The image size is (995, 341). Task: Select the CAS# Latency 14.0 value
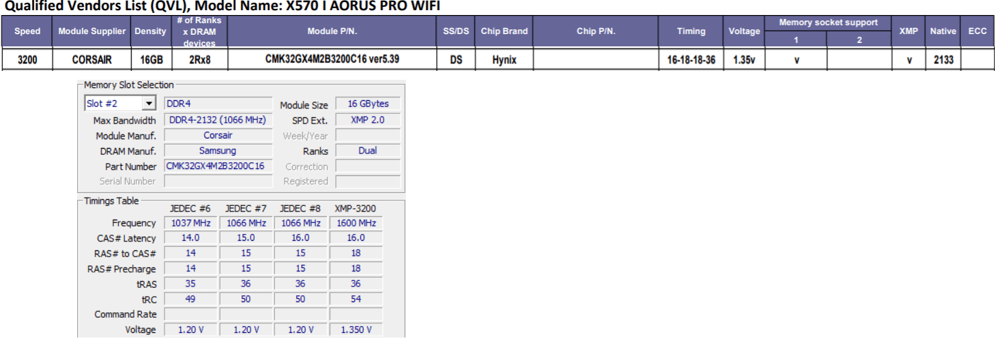(x=190, y=238)
